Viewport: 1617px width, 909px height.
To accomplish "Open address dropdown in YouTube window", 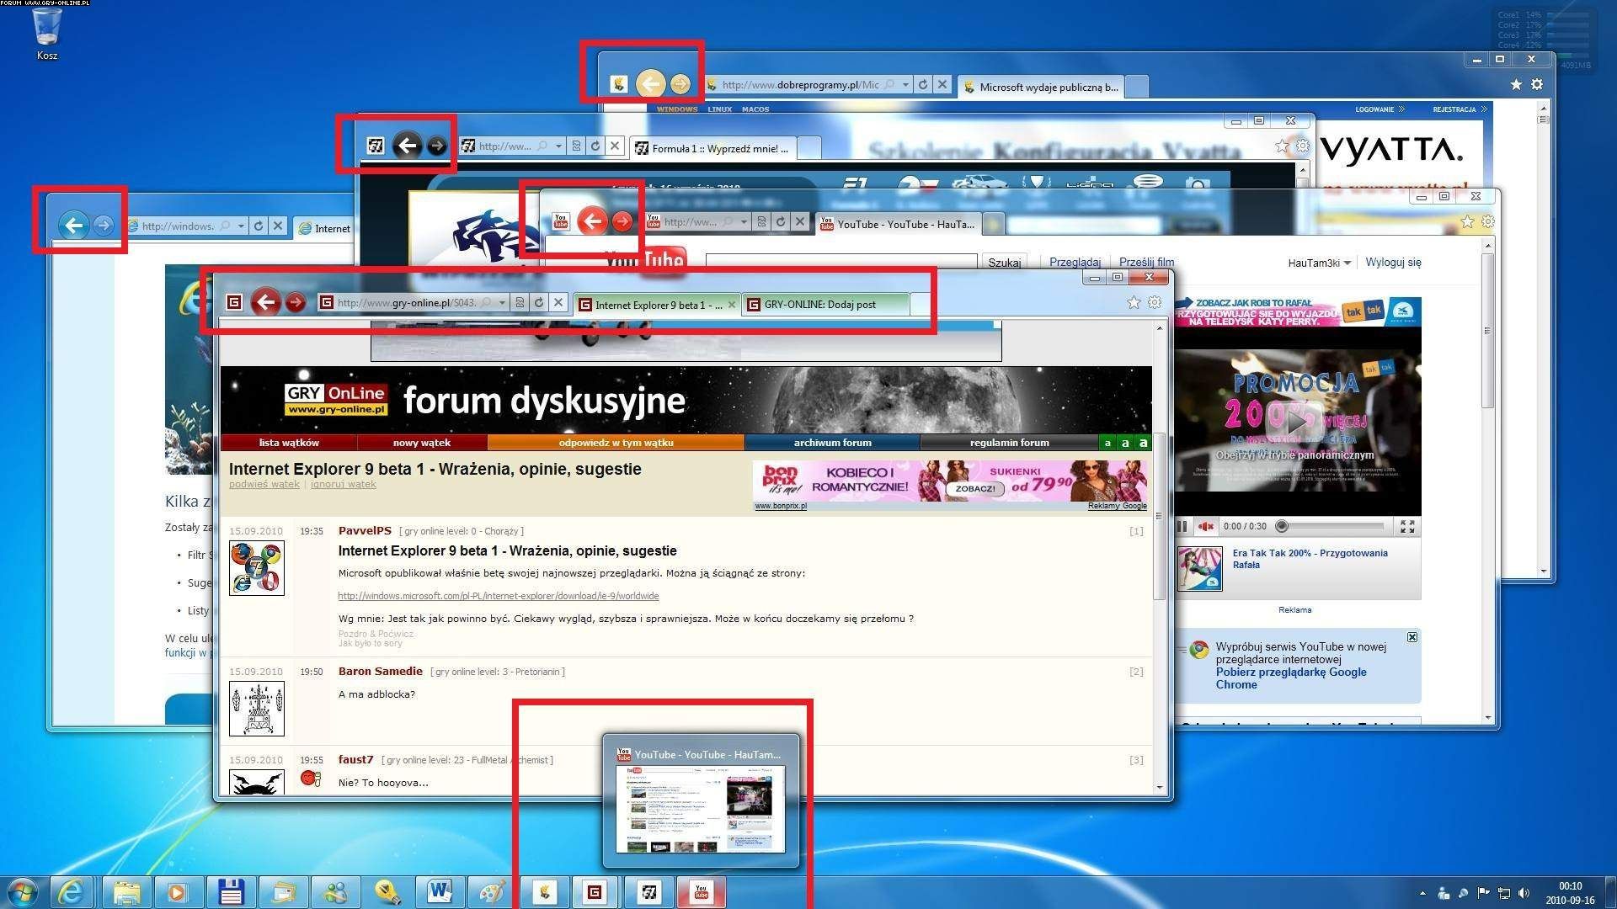I will point(744,222).
